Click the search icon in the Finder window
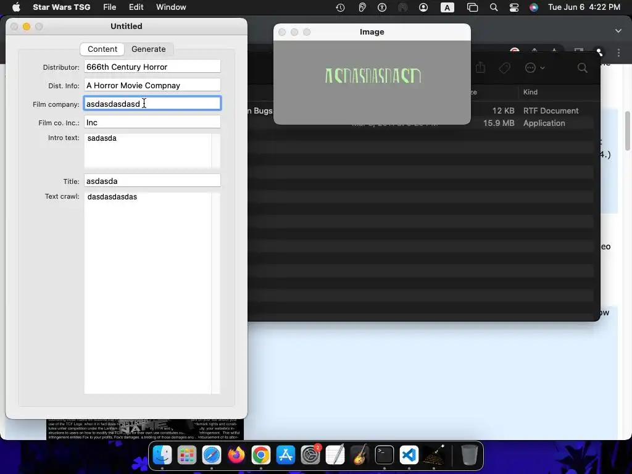 click(x=583, y=68)
